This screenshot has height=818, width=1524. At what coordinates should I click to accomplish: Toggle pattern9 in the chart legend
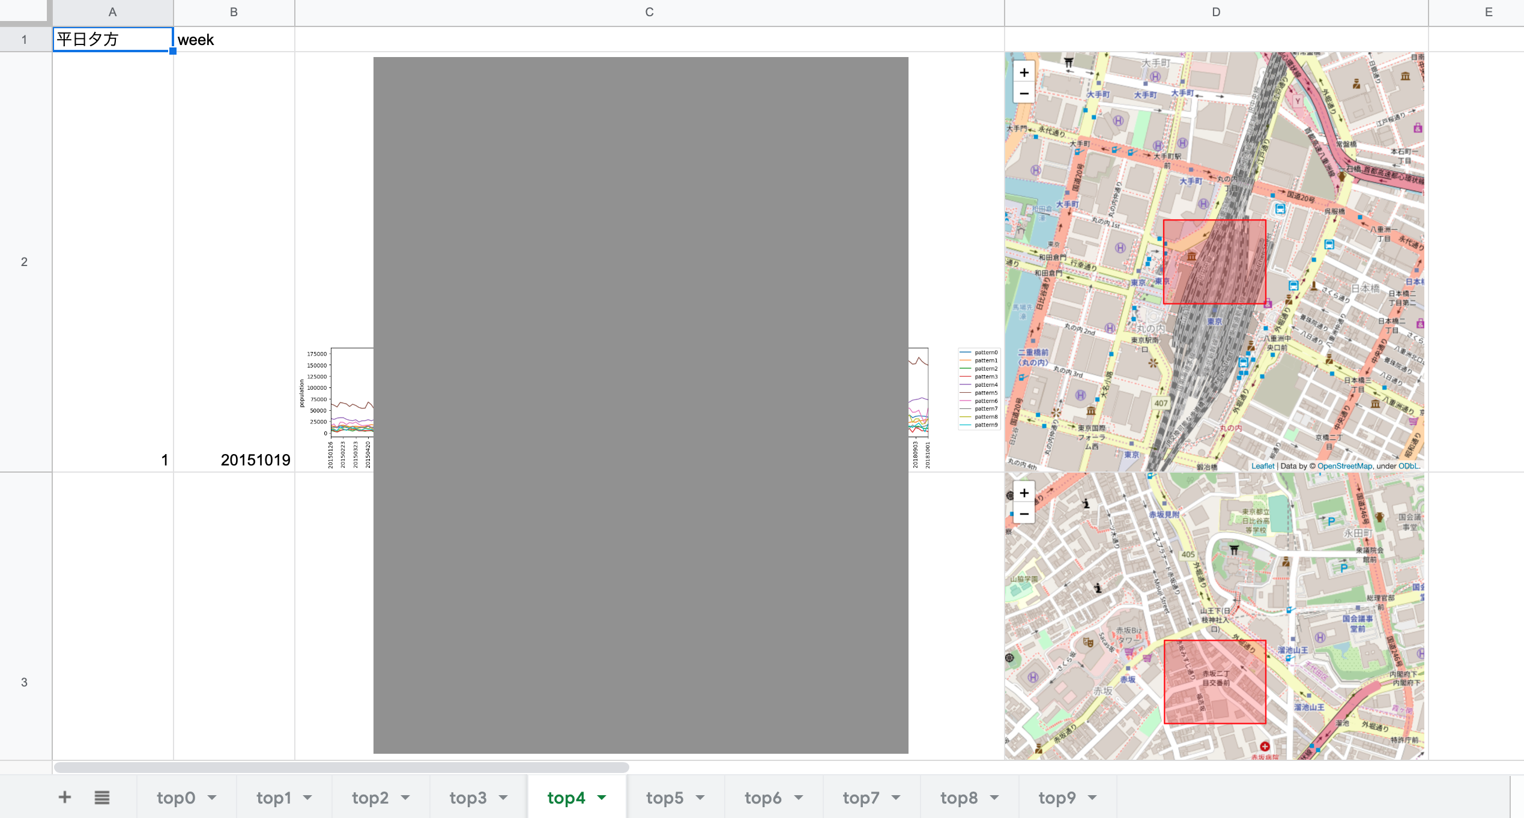pyautogui.click(x=985, y=425)
